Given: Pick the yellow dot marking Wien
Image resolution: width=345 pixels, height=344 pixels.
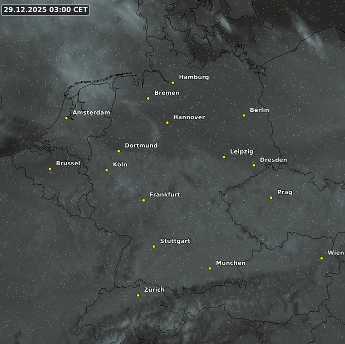Looking at the screenshot, I should tap(322, 258).
